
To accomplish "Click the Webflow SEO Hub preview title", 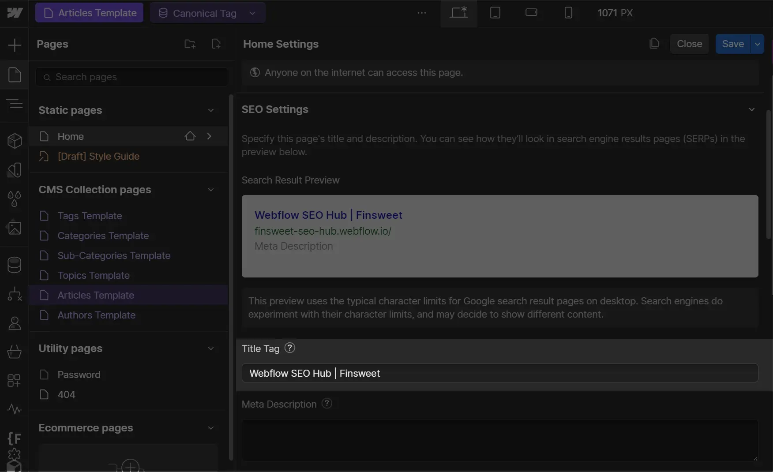I will click(328, 215).
